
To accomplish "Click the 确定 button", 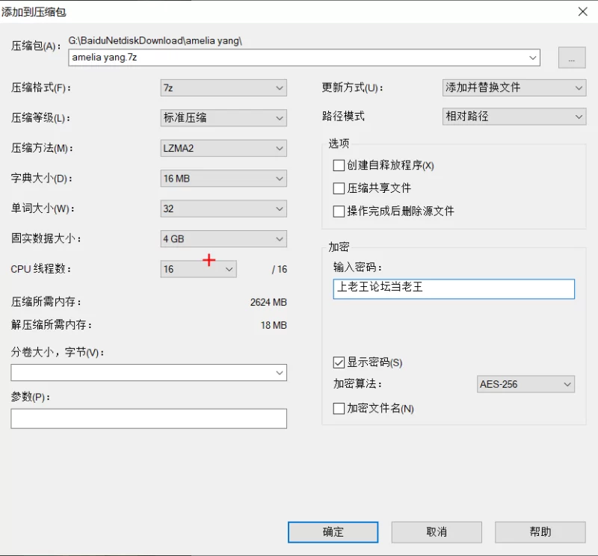I will (333, 532).
